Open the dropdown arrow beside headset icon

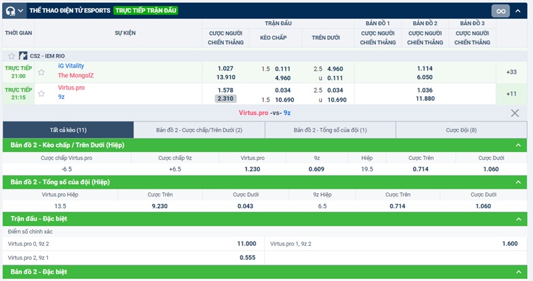[x=22, y=11]
